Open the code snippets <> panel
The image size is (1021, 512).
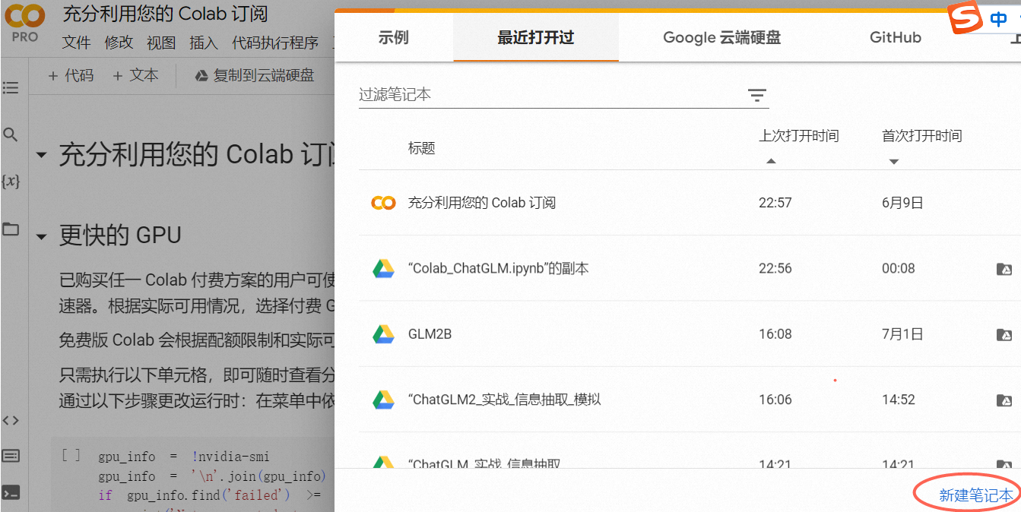coord(11,420)
